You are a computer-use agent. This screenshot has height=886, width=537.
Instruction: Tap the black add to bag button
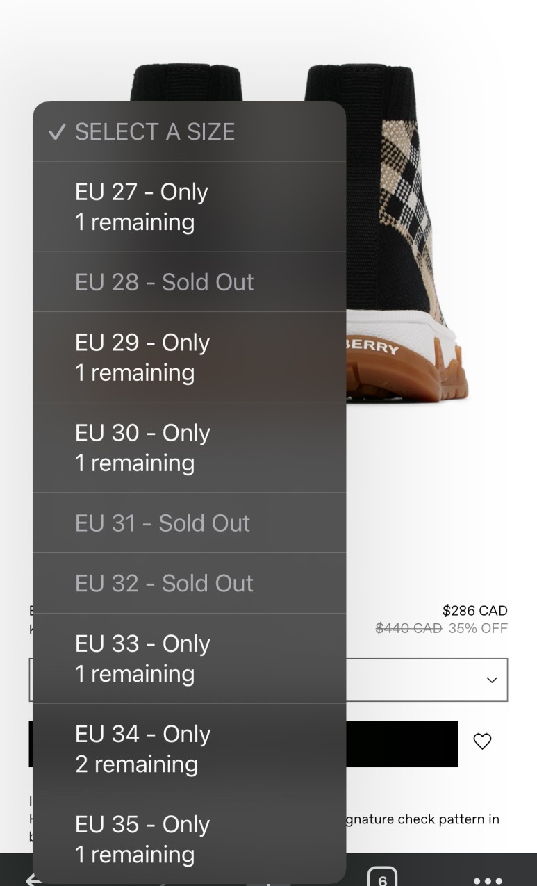(402, 744)
